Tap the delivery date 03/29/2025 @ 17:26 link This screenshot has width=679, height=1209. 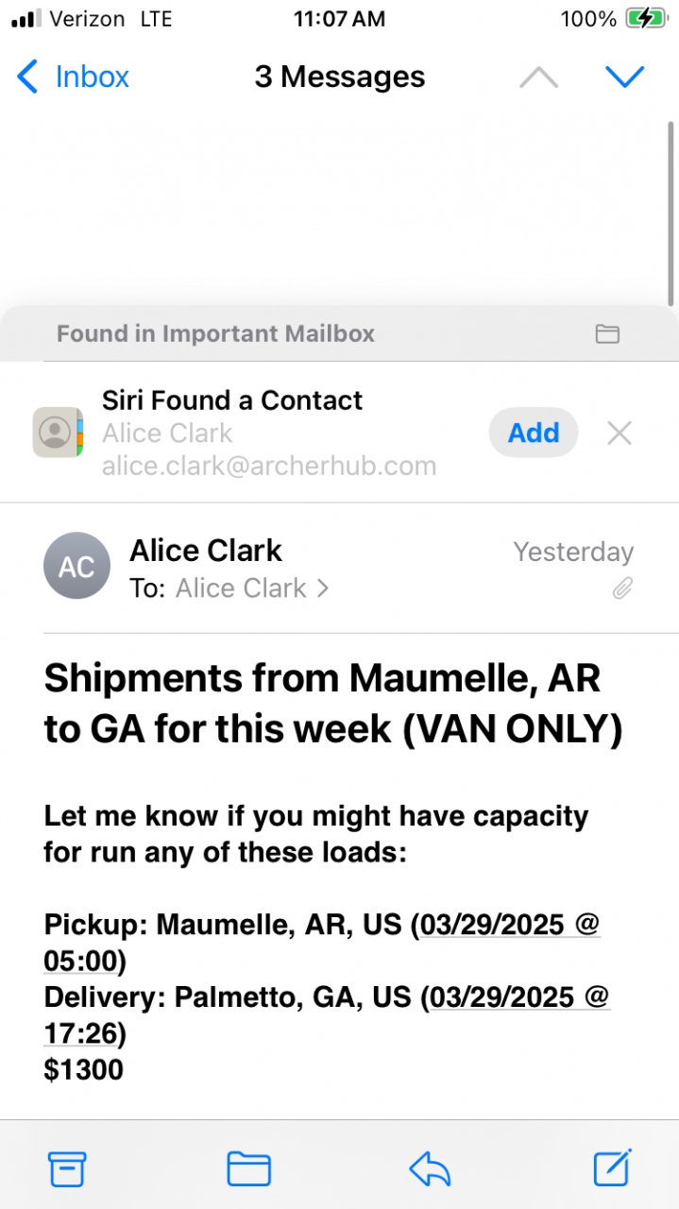[516, 997]
